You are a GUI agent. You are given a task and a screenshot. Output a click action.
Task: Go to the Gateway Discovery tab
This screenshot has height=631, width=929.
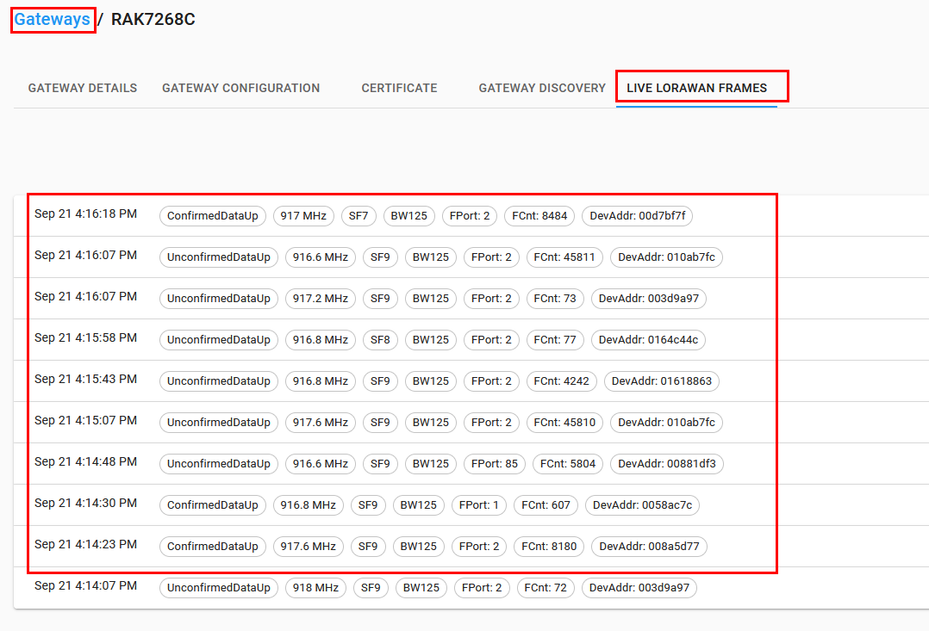coord(542,88)
